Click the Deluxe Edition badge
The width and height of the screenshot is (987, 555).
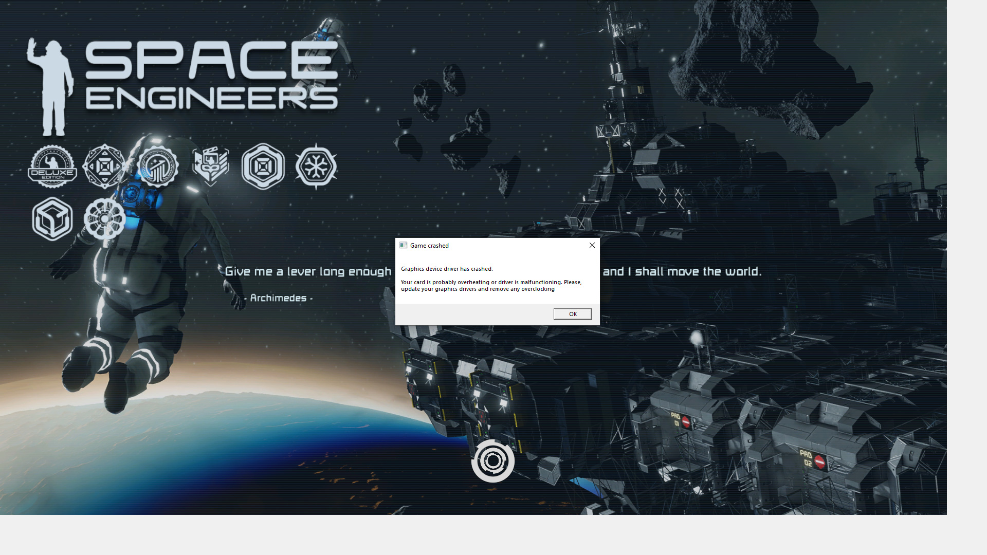(x=52, y=166)
